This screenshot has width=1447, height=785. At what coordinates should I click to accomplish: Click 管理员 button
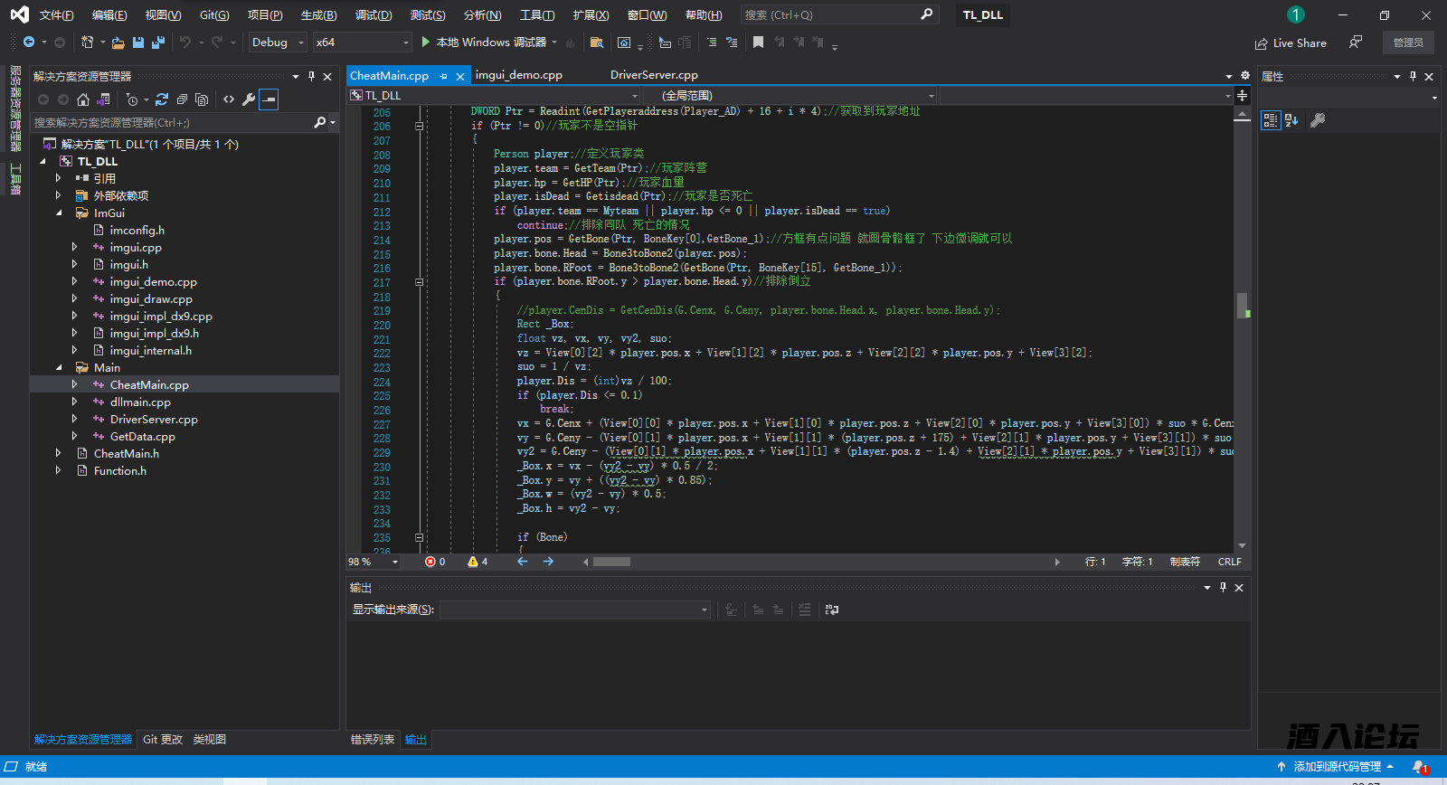(1408, 43)
